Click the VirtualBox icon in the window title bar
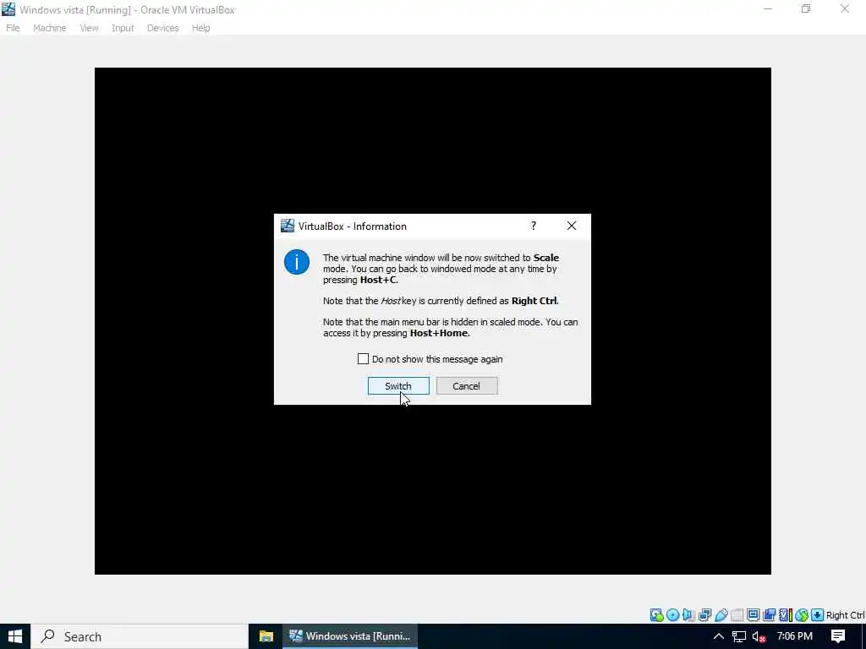The image size is (866, 649). click(x=8, y=9)
